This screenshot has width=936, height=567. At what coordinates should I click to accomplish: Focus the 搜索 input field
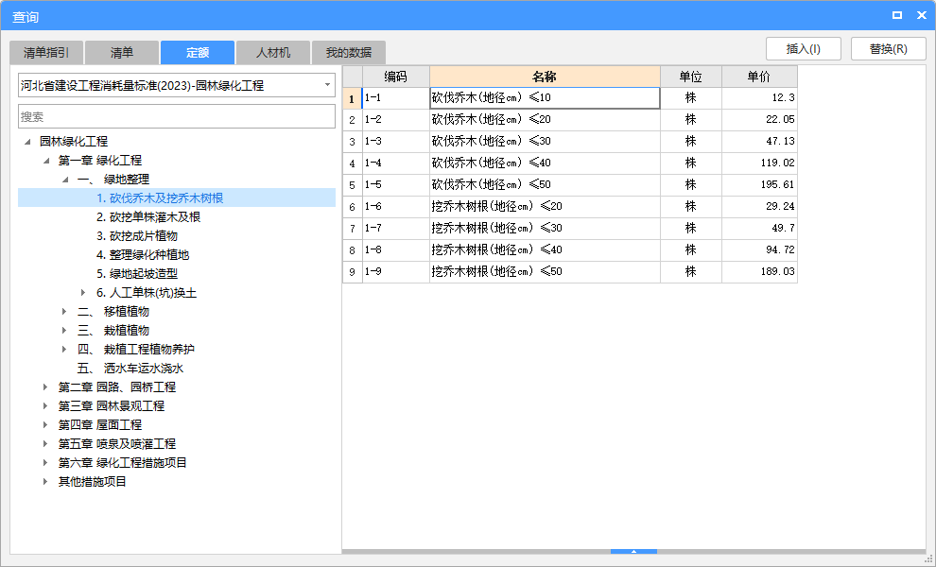click(177, 116)
